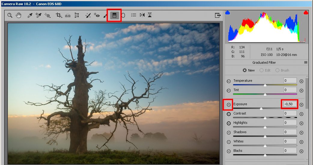Toggle full screen mode icon

click(217, 15)
